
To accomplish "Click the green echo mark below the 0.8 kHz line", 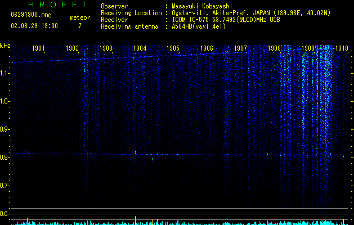I will (152, 159).
